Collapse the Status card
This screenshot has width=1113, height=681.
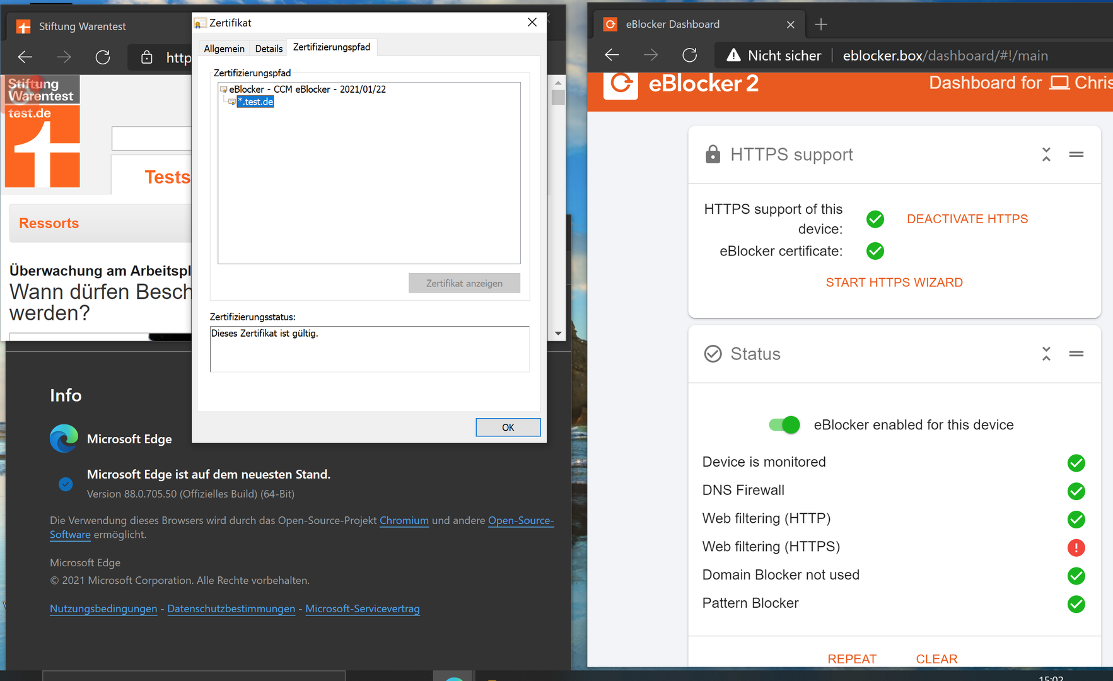tap(1046, 354)
